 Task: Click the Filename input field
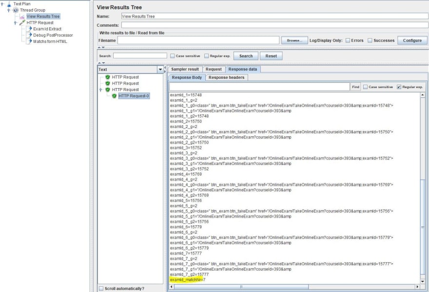tap(198, 40)
